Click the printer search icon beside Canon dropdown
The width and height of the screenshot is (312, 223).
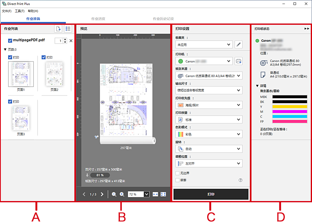tap(238, 61)
